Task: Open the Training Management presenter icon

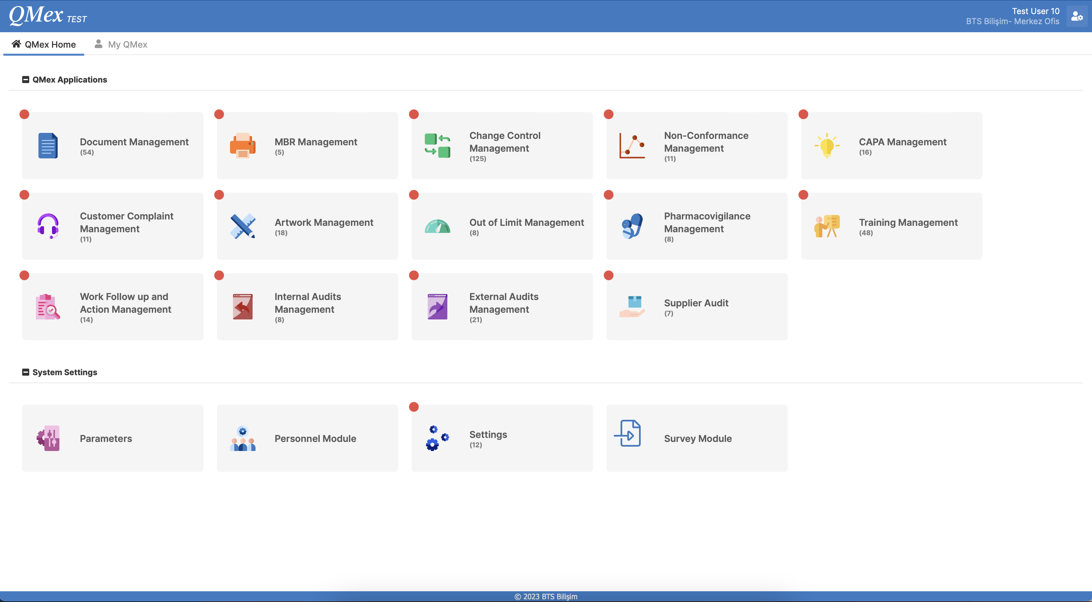Action: point(827,226)
